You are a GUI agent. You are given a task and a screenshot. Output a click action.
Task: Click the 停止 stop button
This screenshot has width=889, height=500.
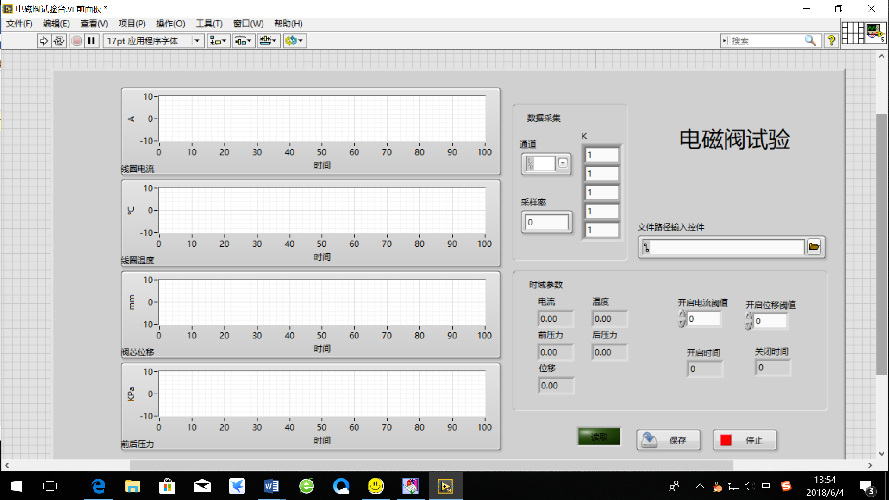[x=745, y=440]
